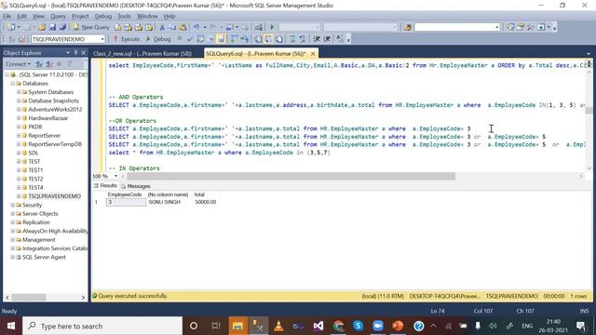Screen dimensions: 596x335
Task: Switch to Class_2_new.sql tab
Action: pyautogui.click(x=142, y=54)
